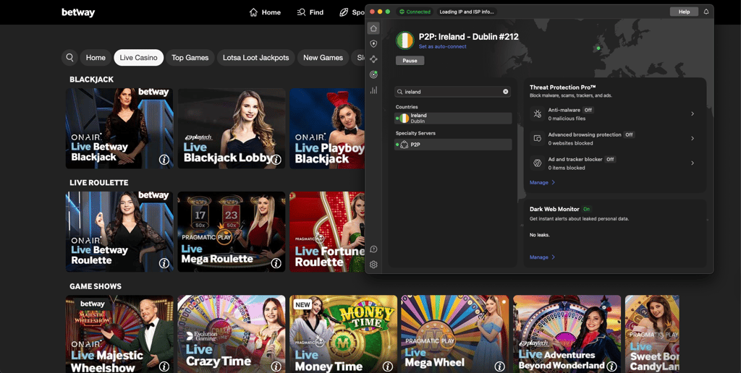
Task: Click the Ireland flag connection icon
Action: coord(405,40)
